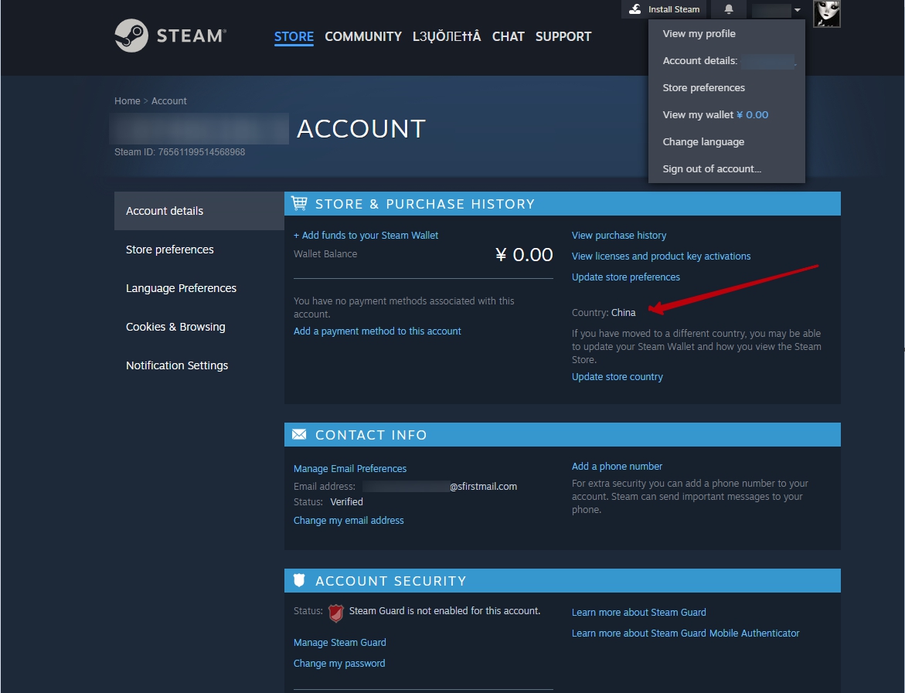Open Cookies & Browsing in the sidebar
This screenshot has width=905, height=693.
click(x=199, y=327)
